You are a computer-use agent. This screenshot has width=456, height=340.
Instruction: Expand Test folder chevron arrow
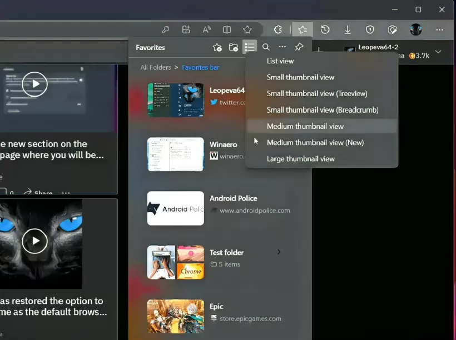(x=279, y=252)
